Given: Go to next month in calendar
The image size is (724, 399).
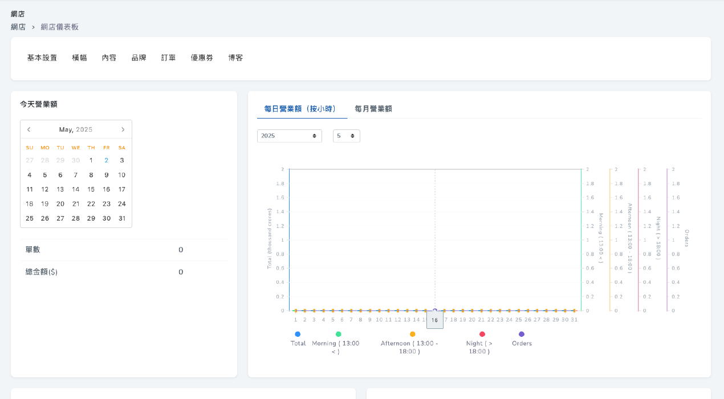Looking at the screenshot, I should coord(123,129).
